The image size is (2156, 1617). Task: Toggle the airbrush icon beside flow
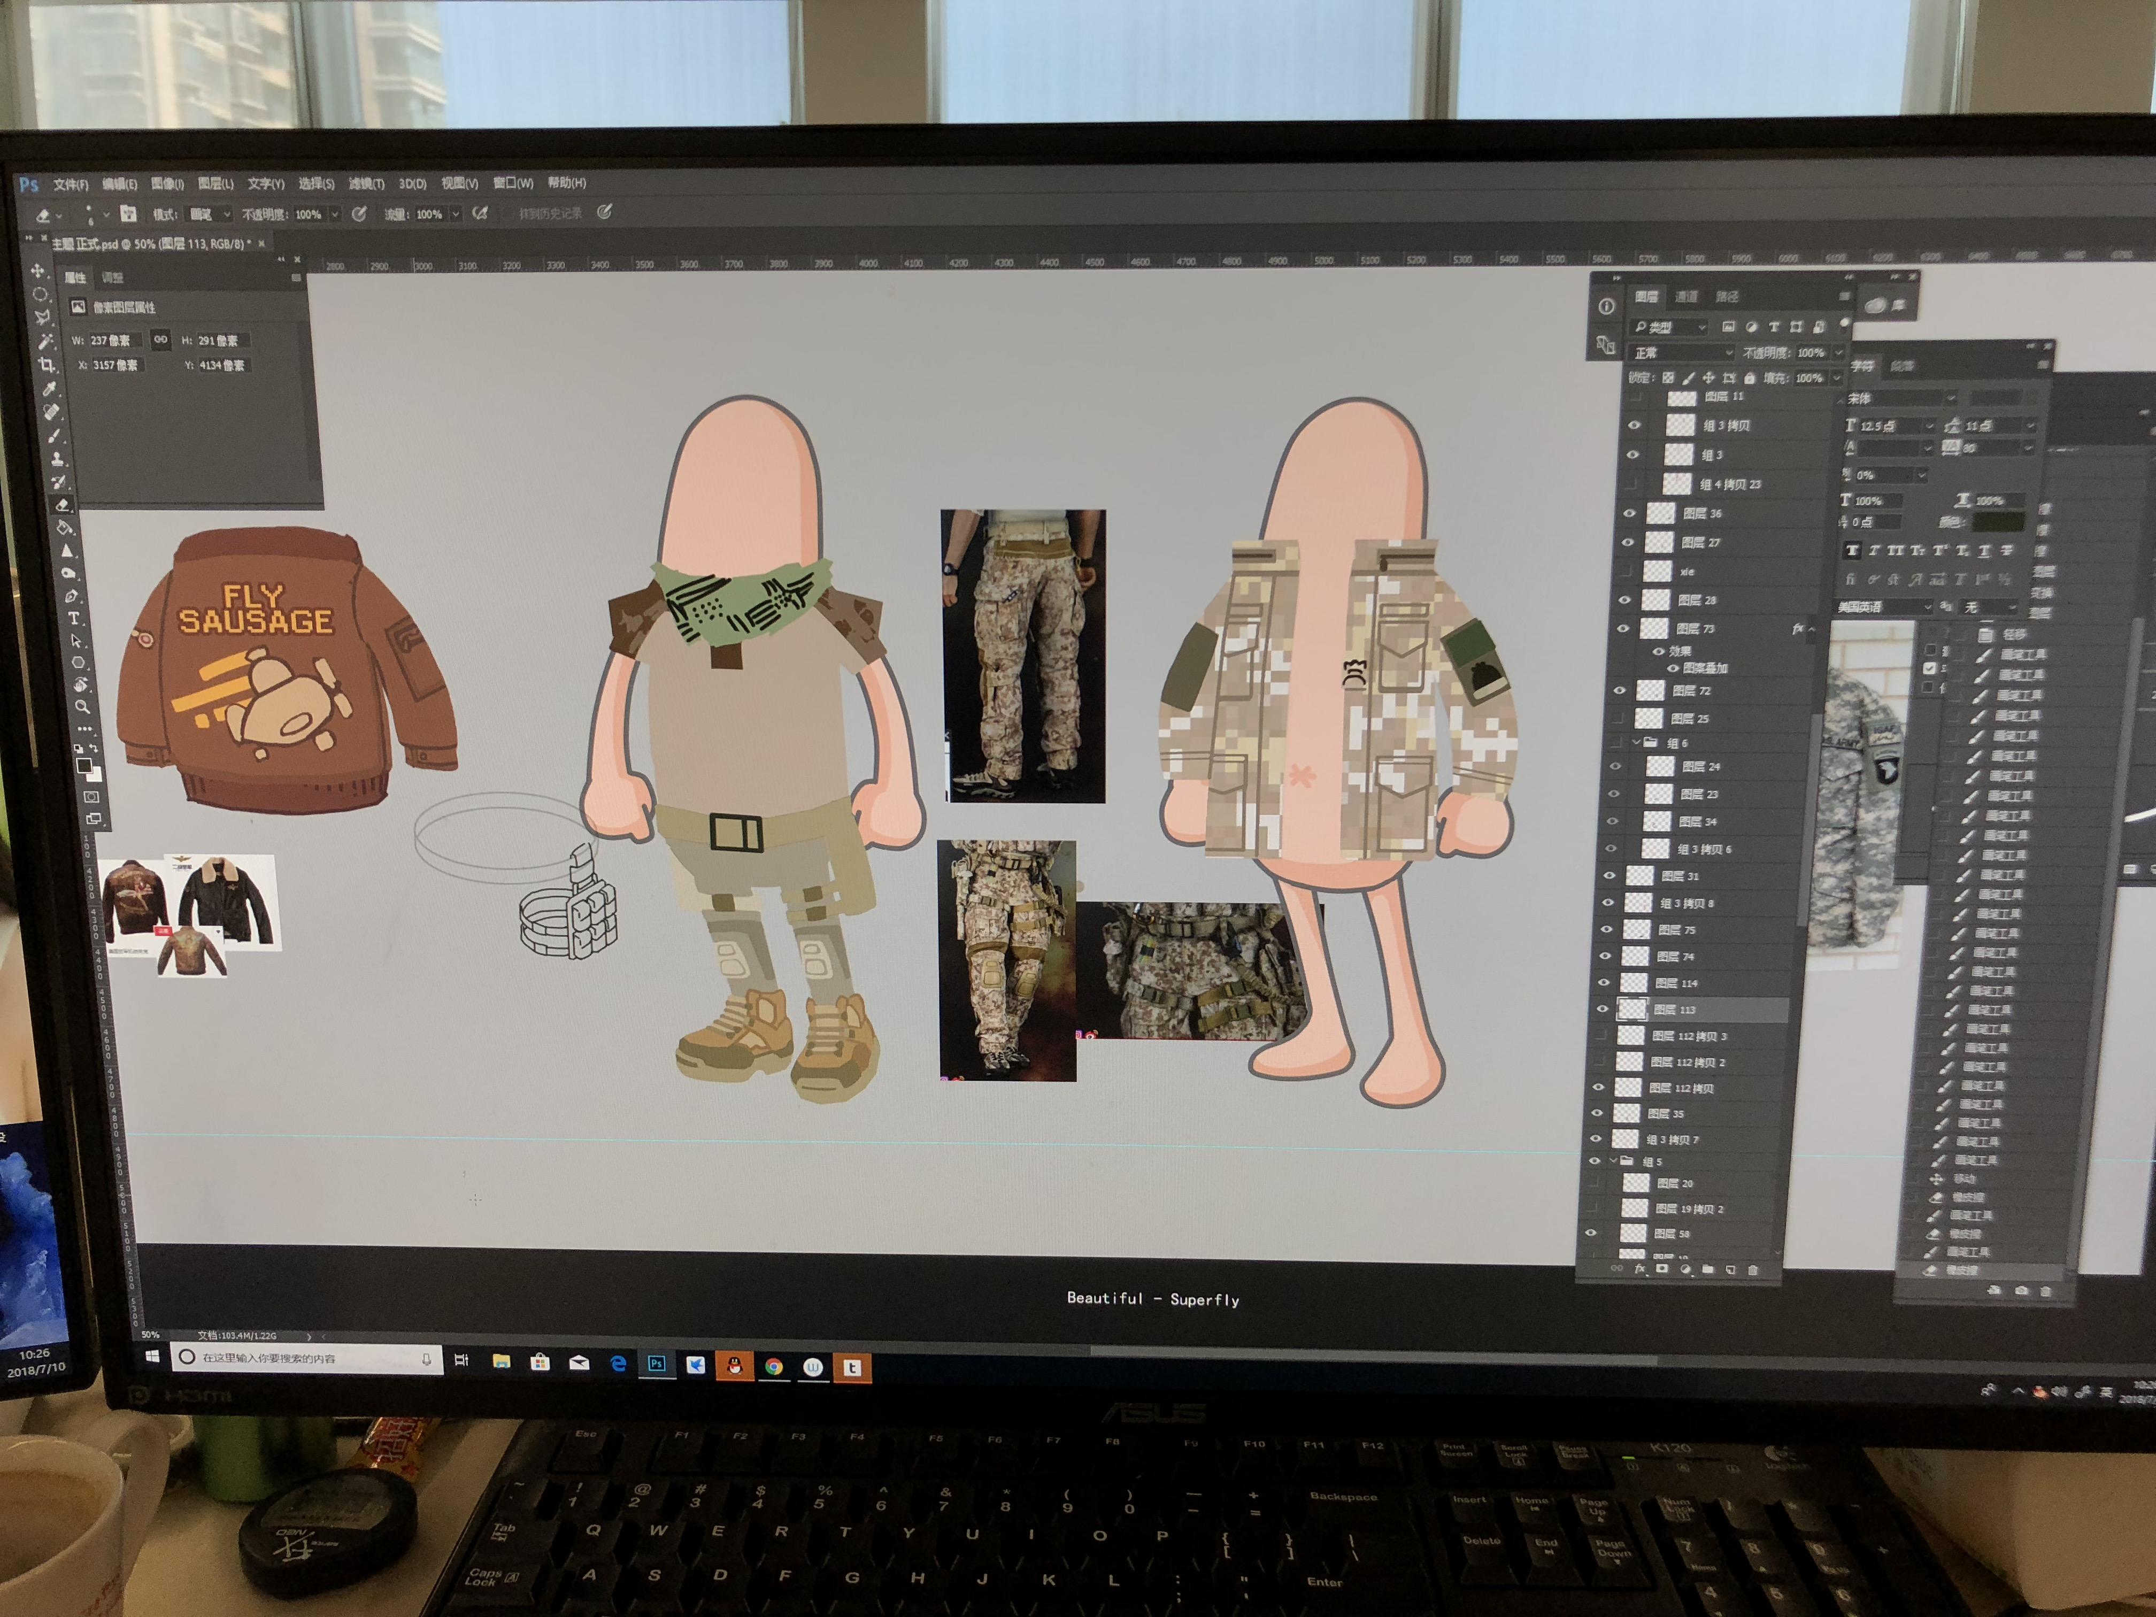(x=480, y=213)
